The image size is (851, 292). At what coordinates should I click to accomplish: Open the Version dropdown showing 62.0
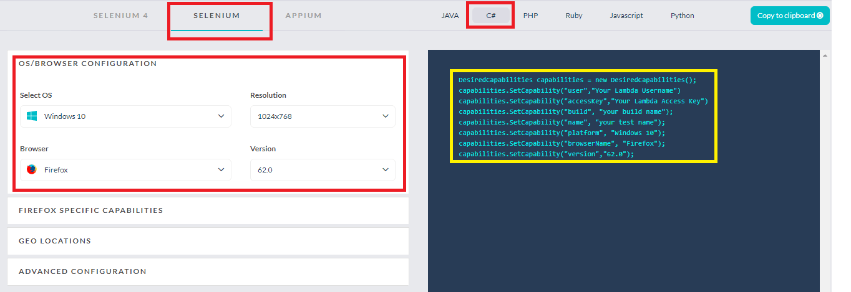[x=323, y=170]
